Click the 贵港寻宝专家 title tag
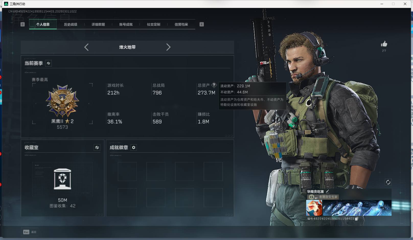The image size is (413, 240). 323,197
